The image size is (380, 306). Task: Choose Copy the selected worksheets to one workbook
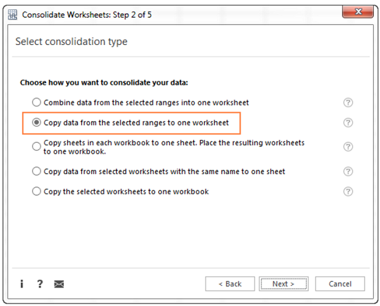tap(37, 191)
